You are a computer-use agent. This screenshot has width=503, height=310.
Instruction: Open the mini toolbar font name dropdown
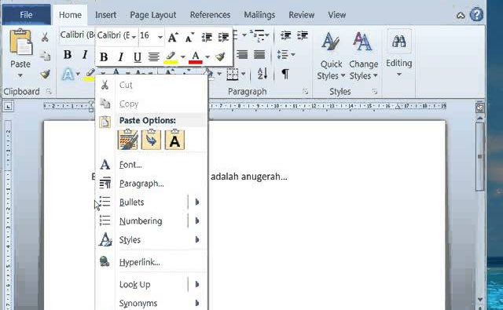point(134,38)
